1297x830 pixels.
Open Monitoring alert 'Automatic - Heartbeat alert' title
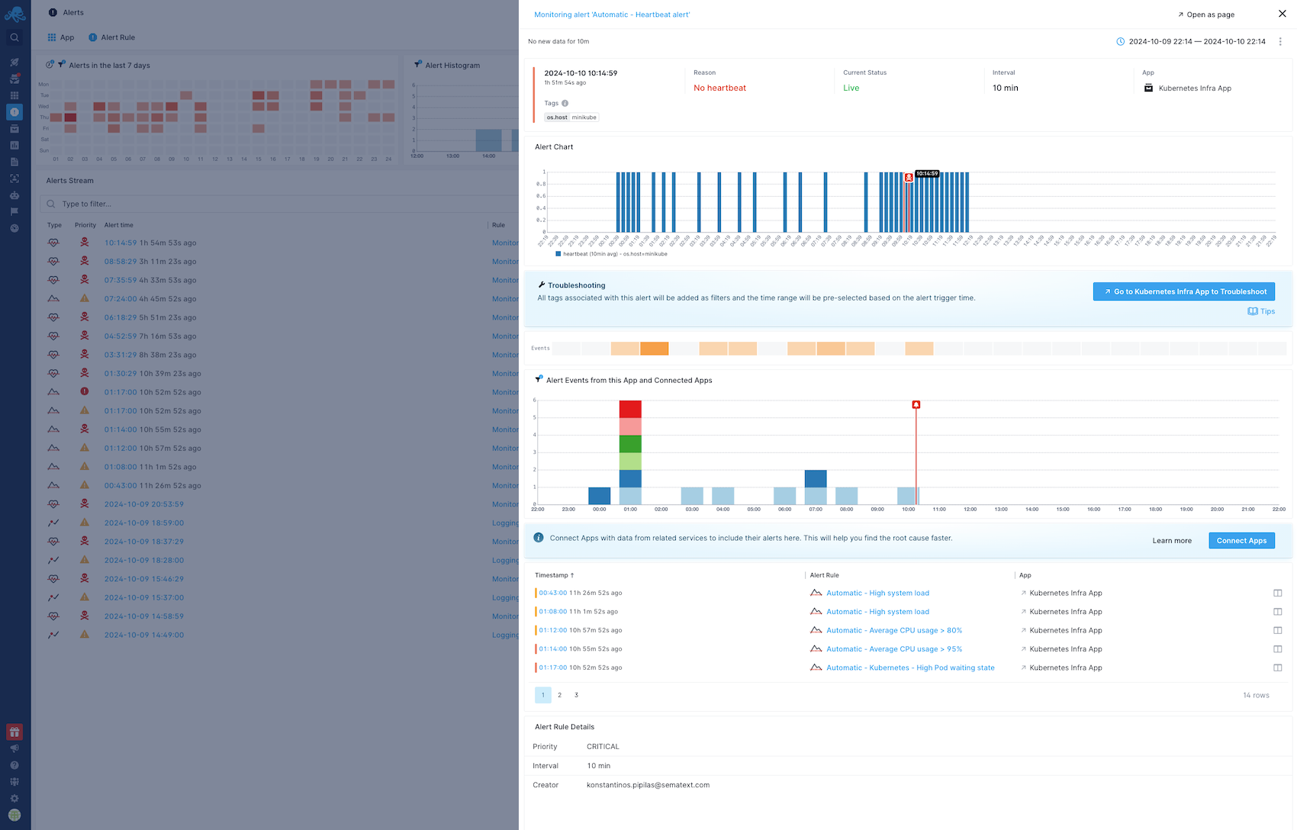pyautogui.click(x=612, y=14)
